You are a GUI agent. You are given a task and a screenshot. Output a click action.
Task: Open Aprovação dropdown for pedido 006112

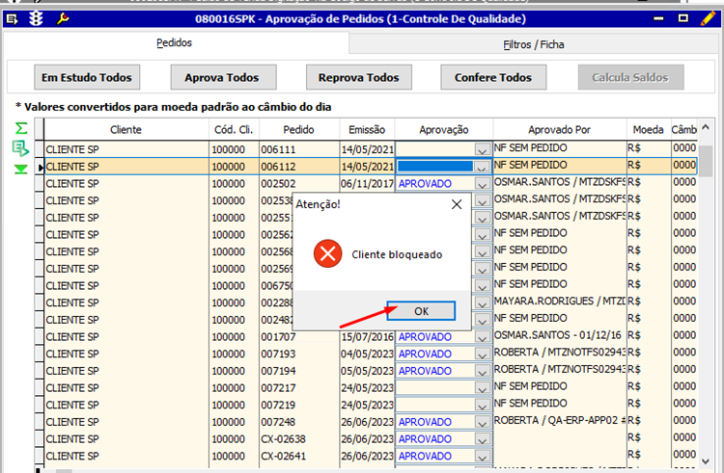point(483,167)
